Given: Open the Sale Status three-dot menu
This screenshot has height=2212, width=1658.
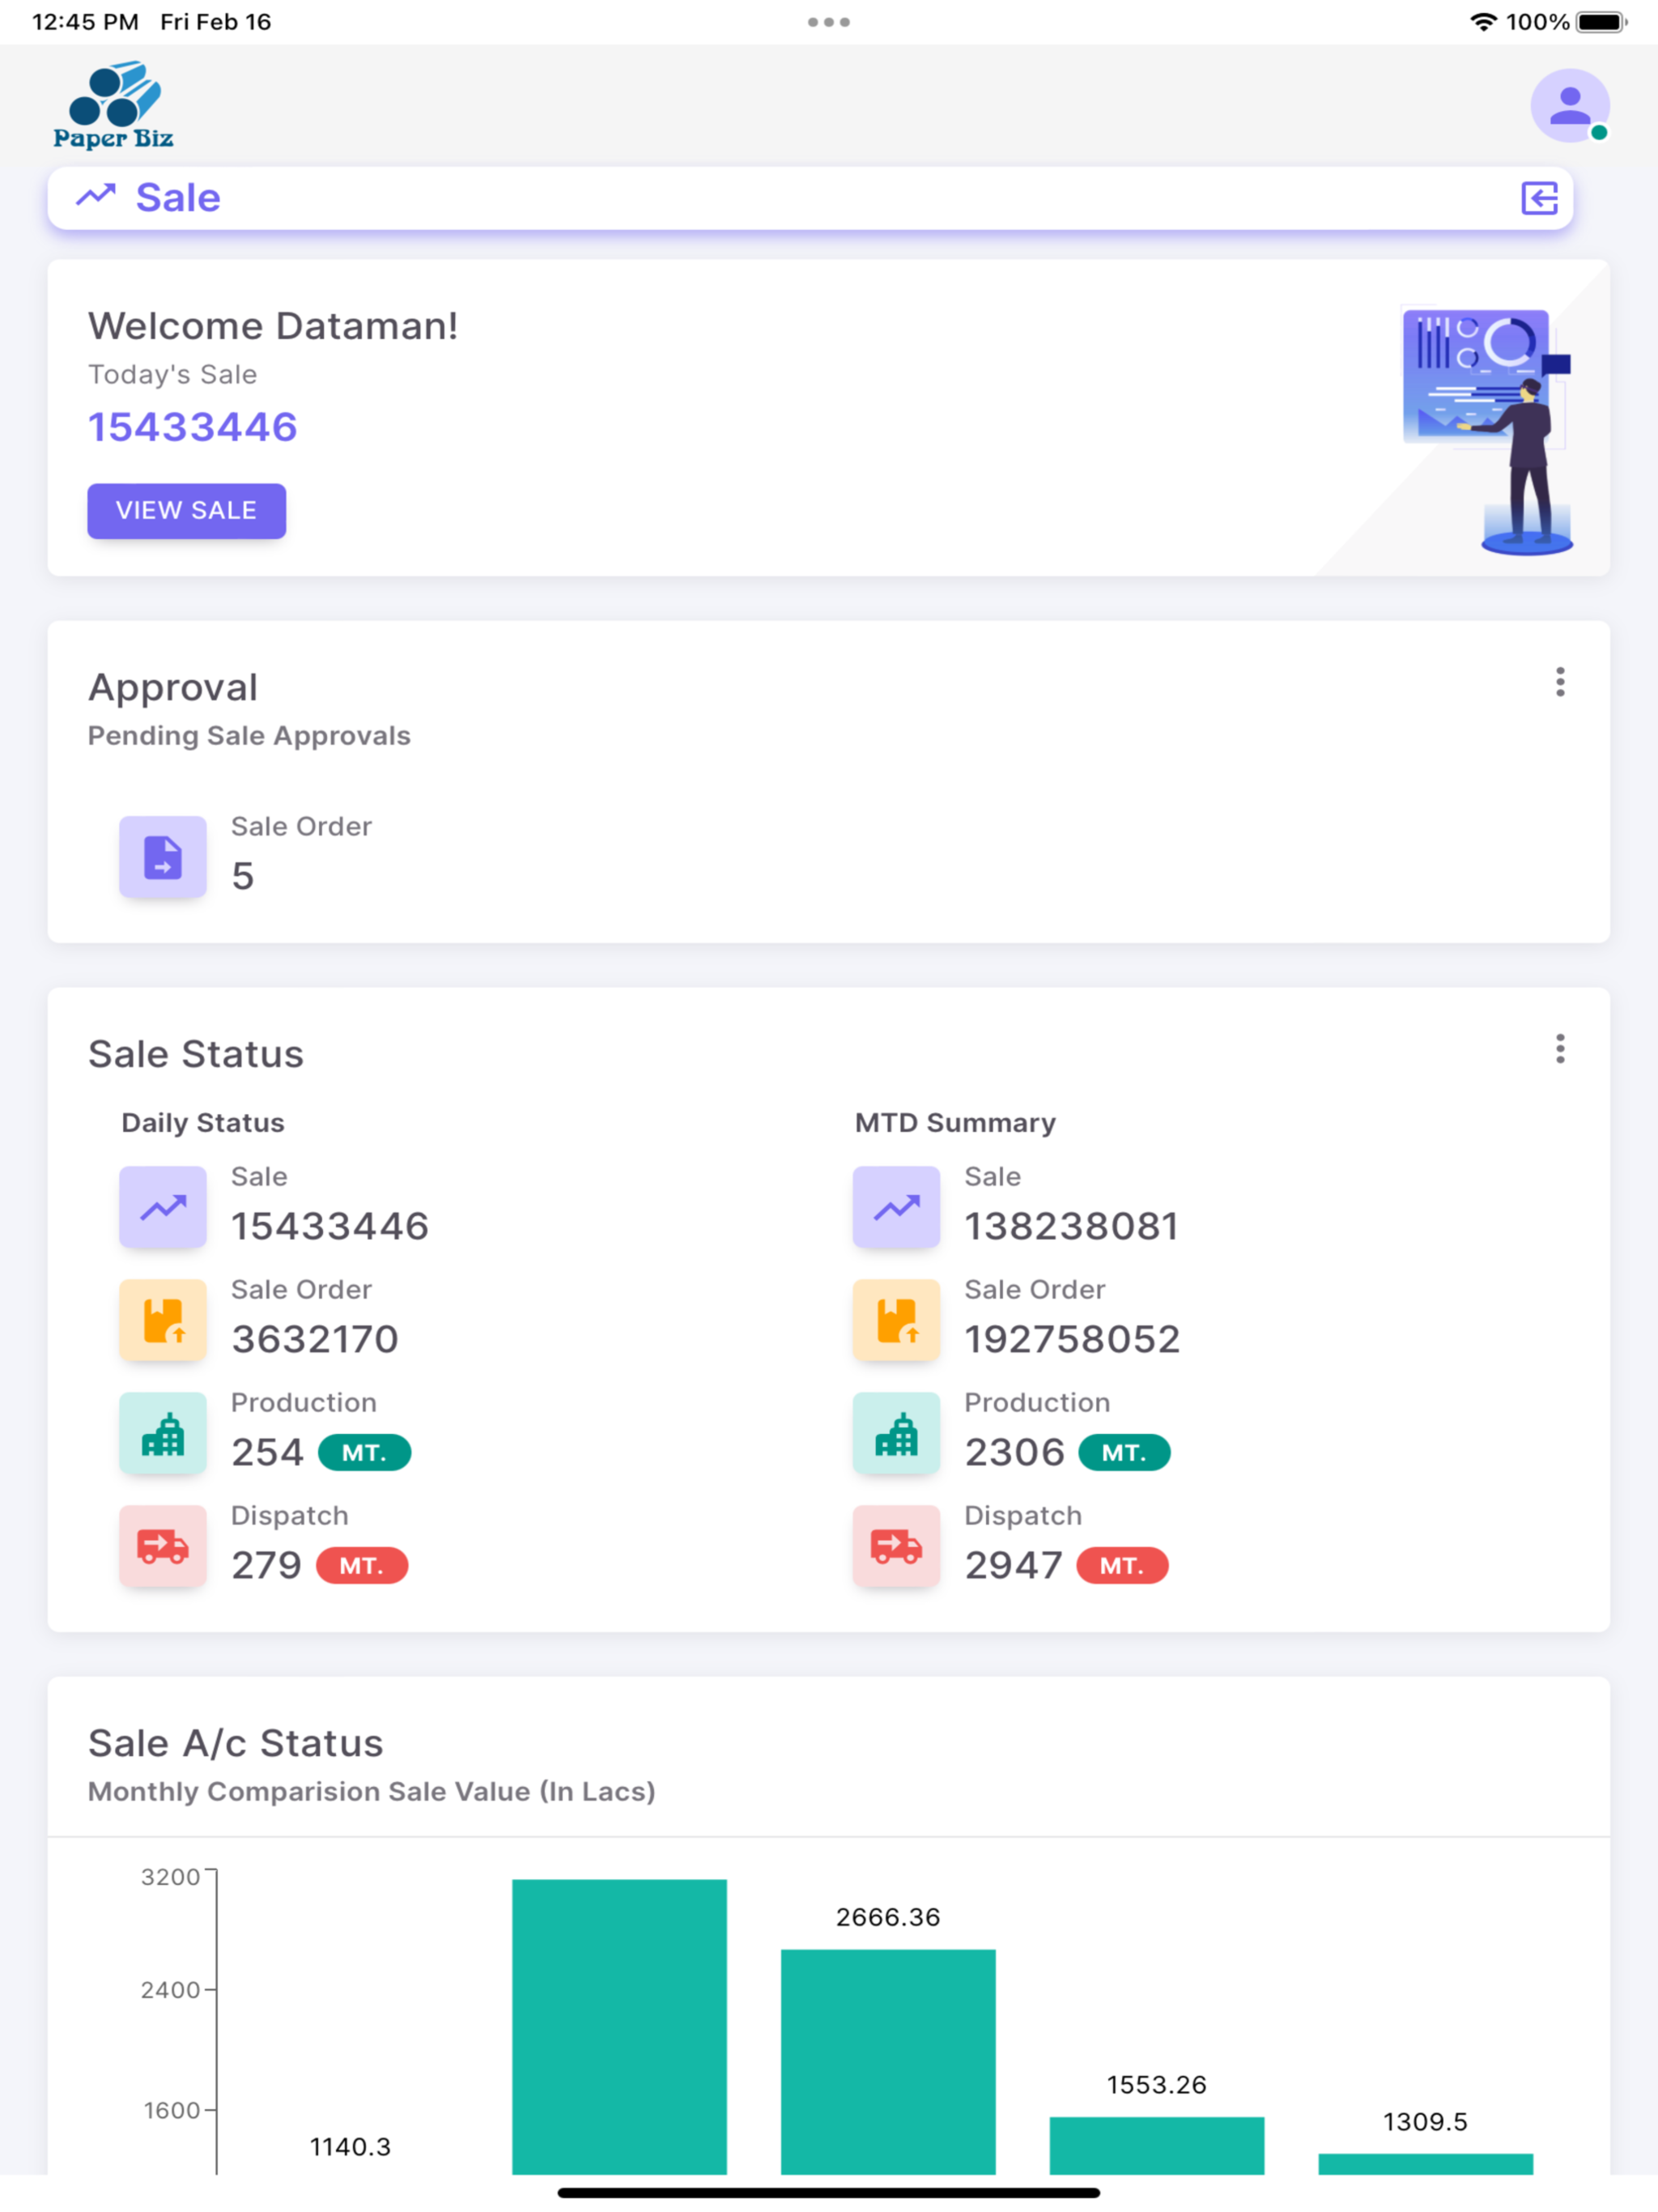Looking at the screenshot, I should [1559, 1049].
